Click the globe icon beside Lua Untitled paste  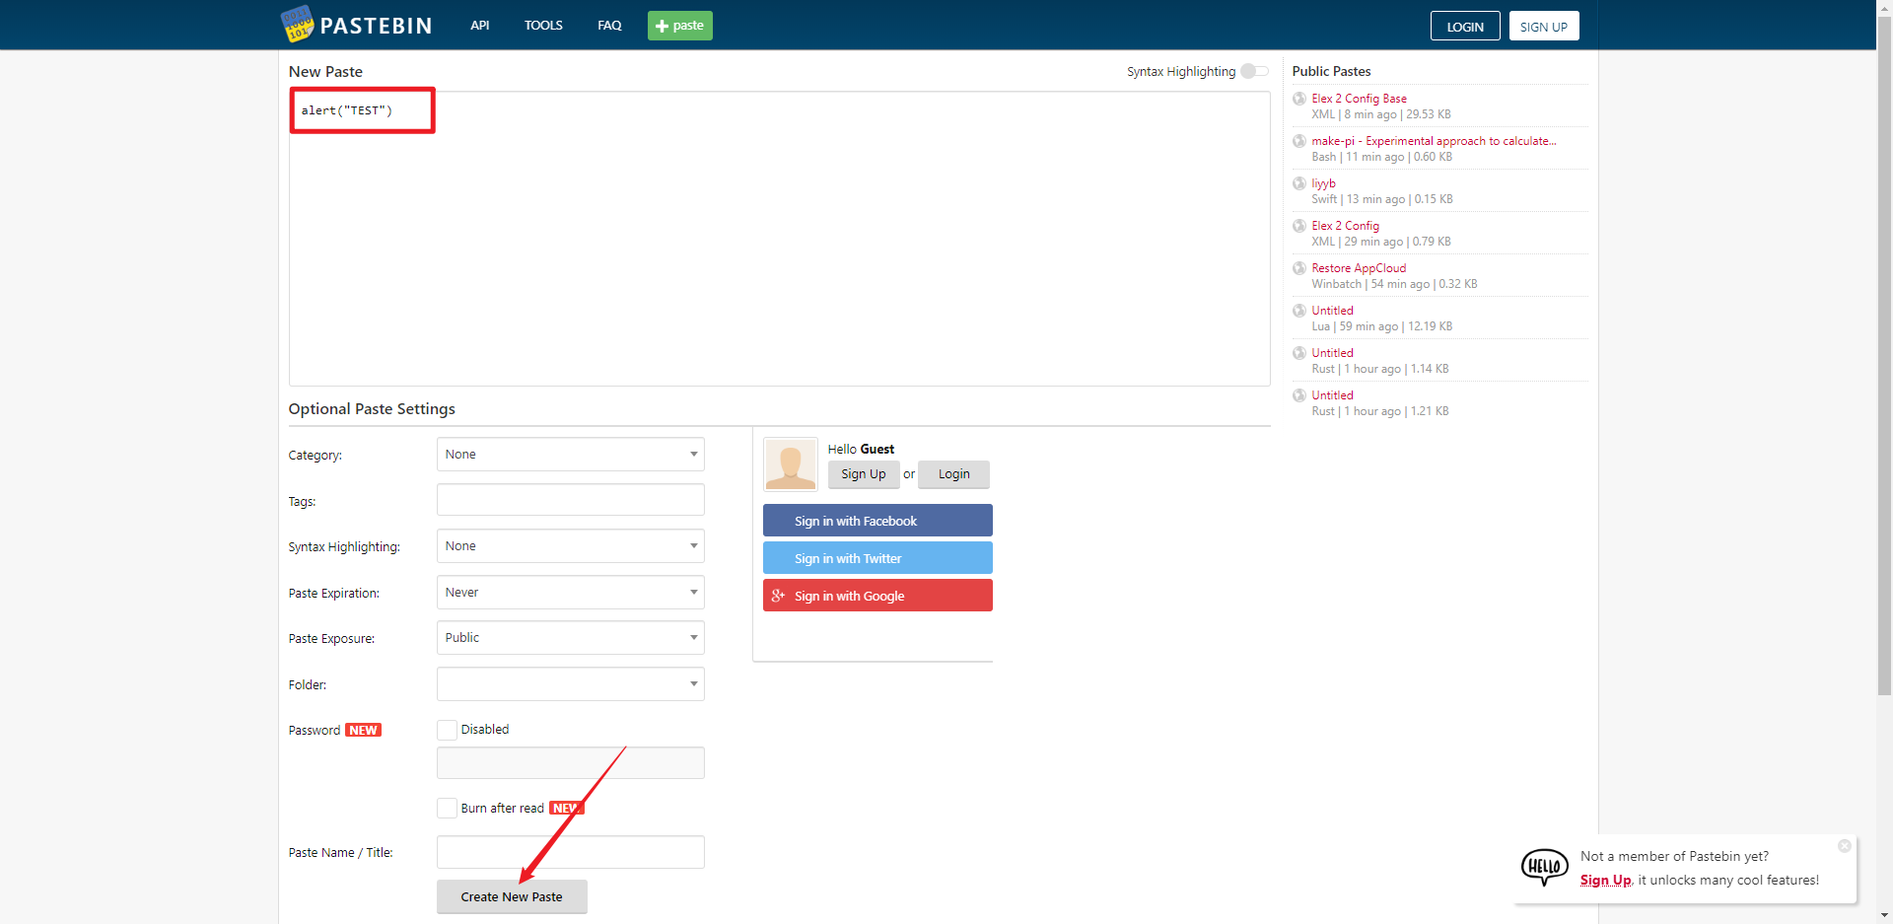coord(1299,311)
